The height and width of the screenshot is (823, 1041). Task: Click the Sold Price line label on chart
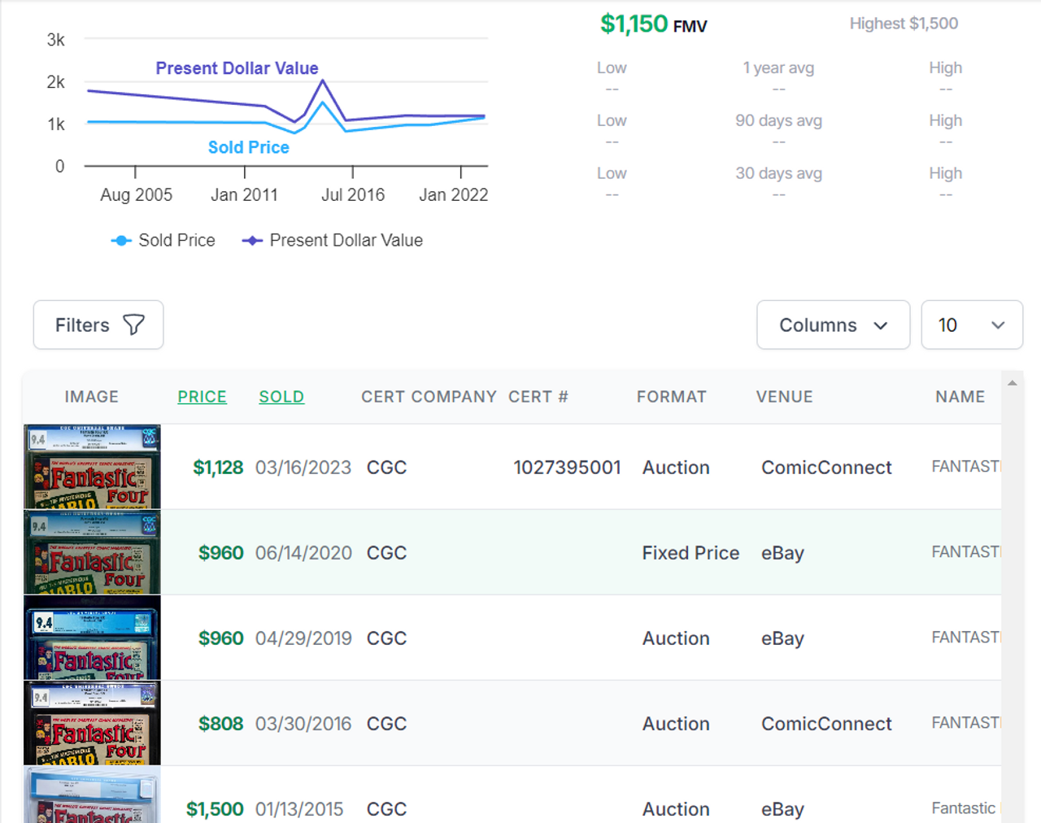pos(249,147)
